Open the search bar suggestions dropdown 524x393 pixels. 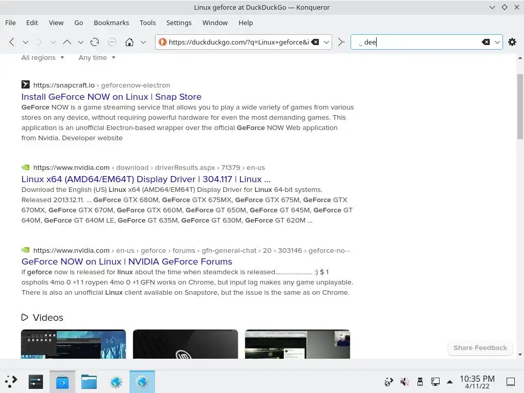pos(497,42)
